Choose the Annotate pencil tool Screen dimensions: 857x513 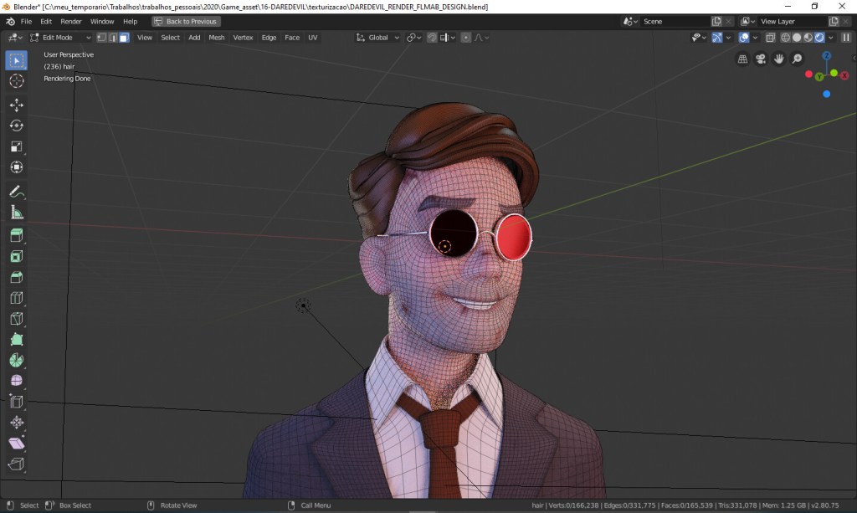coord(16,192)
